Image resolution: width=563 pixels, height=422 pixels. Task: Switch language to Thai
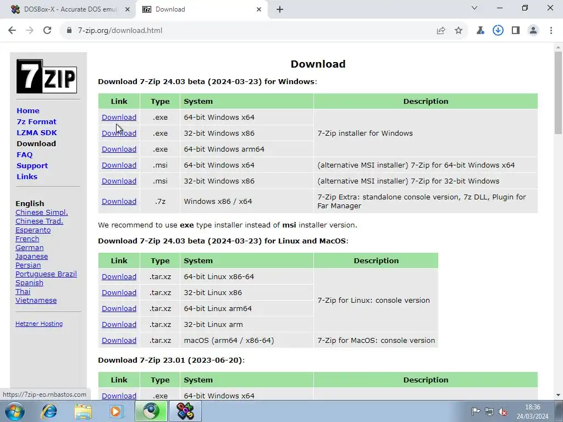point(23,292)
